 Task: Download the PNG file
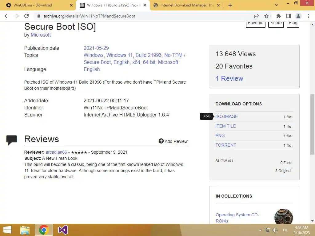(220, 136)
